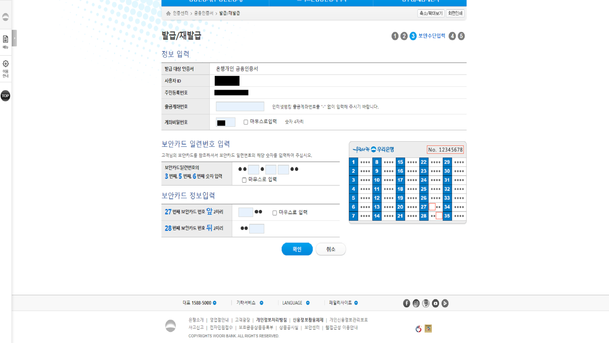Click the blog play icon in the footer

[x=445, y=303]
